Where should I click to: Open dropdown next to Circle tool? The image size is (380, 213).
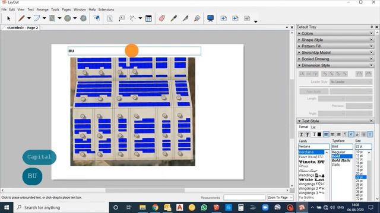click(x=75, y=18)
